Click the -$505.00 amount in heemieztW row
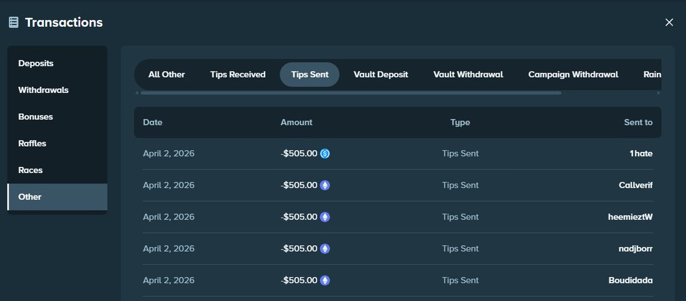 [299, 217]
